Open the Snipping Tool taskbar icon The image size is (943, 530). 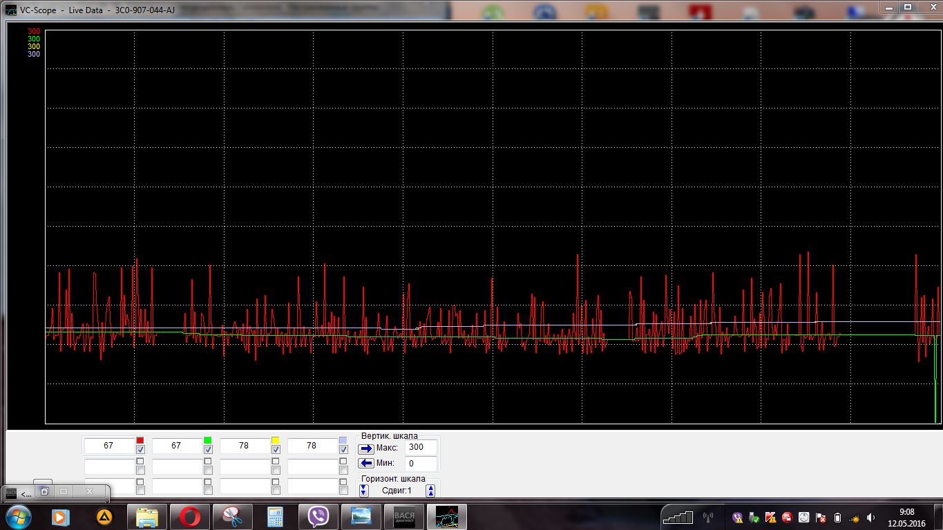tap(233, 517)
